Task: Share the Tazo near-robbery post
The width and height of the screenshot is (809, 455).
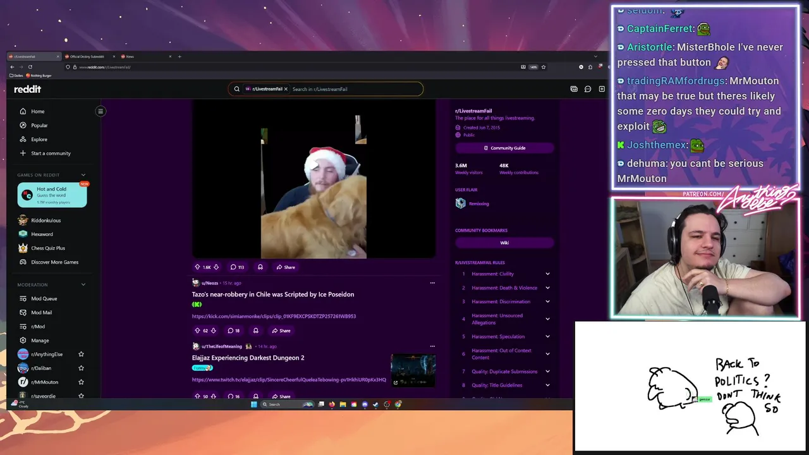Action: click(281, 331)
